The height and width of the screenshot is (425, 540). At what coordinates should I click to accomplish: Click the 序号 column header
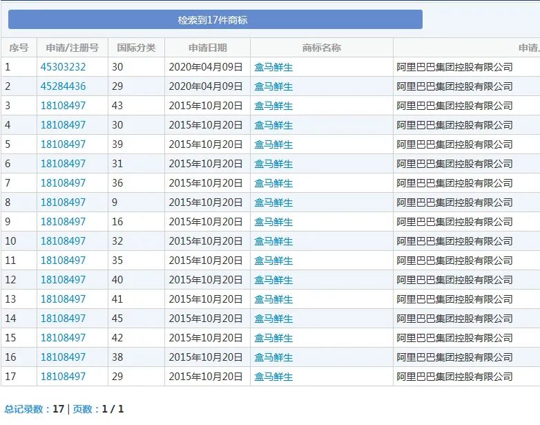(x=19, y=48)
